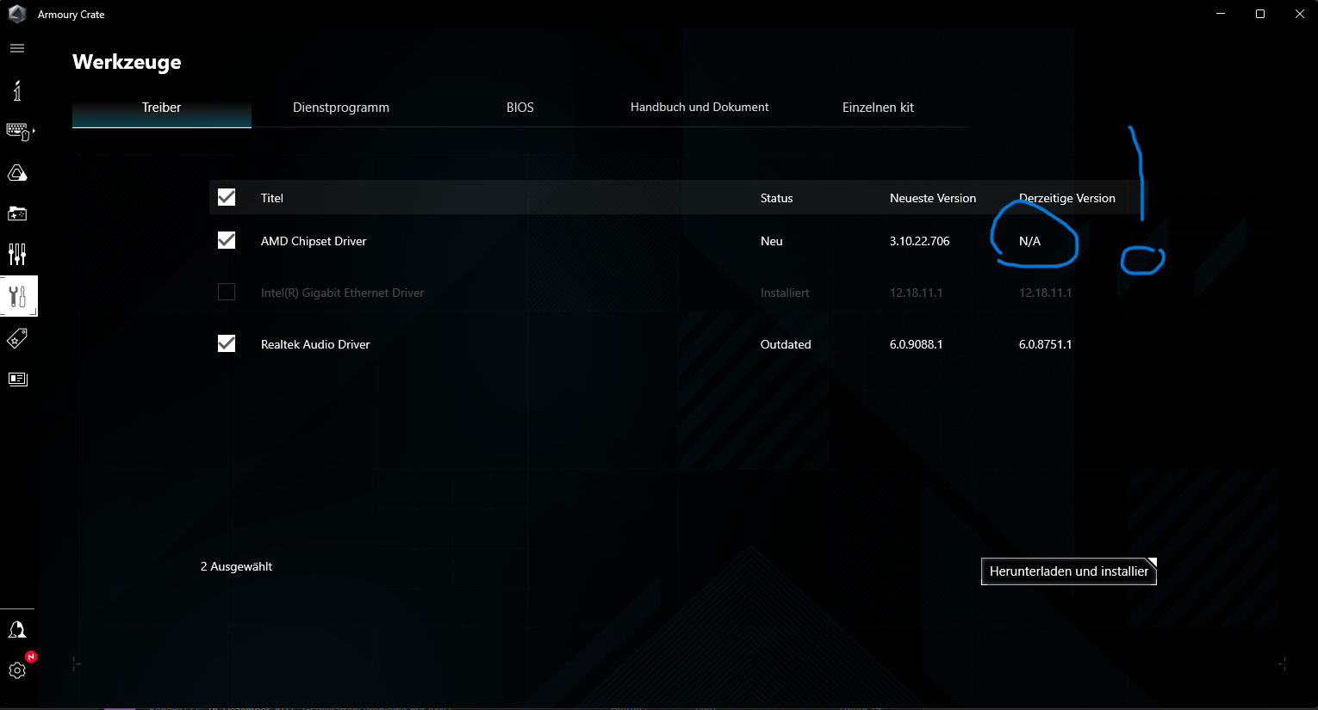Click the AMD Chipset Driver title
Screen dimensions: 1318x710
pos(314,241)
